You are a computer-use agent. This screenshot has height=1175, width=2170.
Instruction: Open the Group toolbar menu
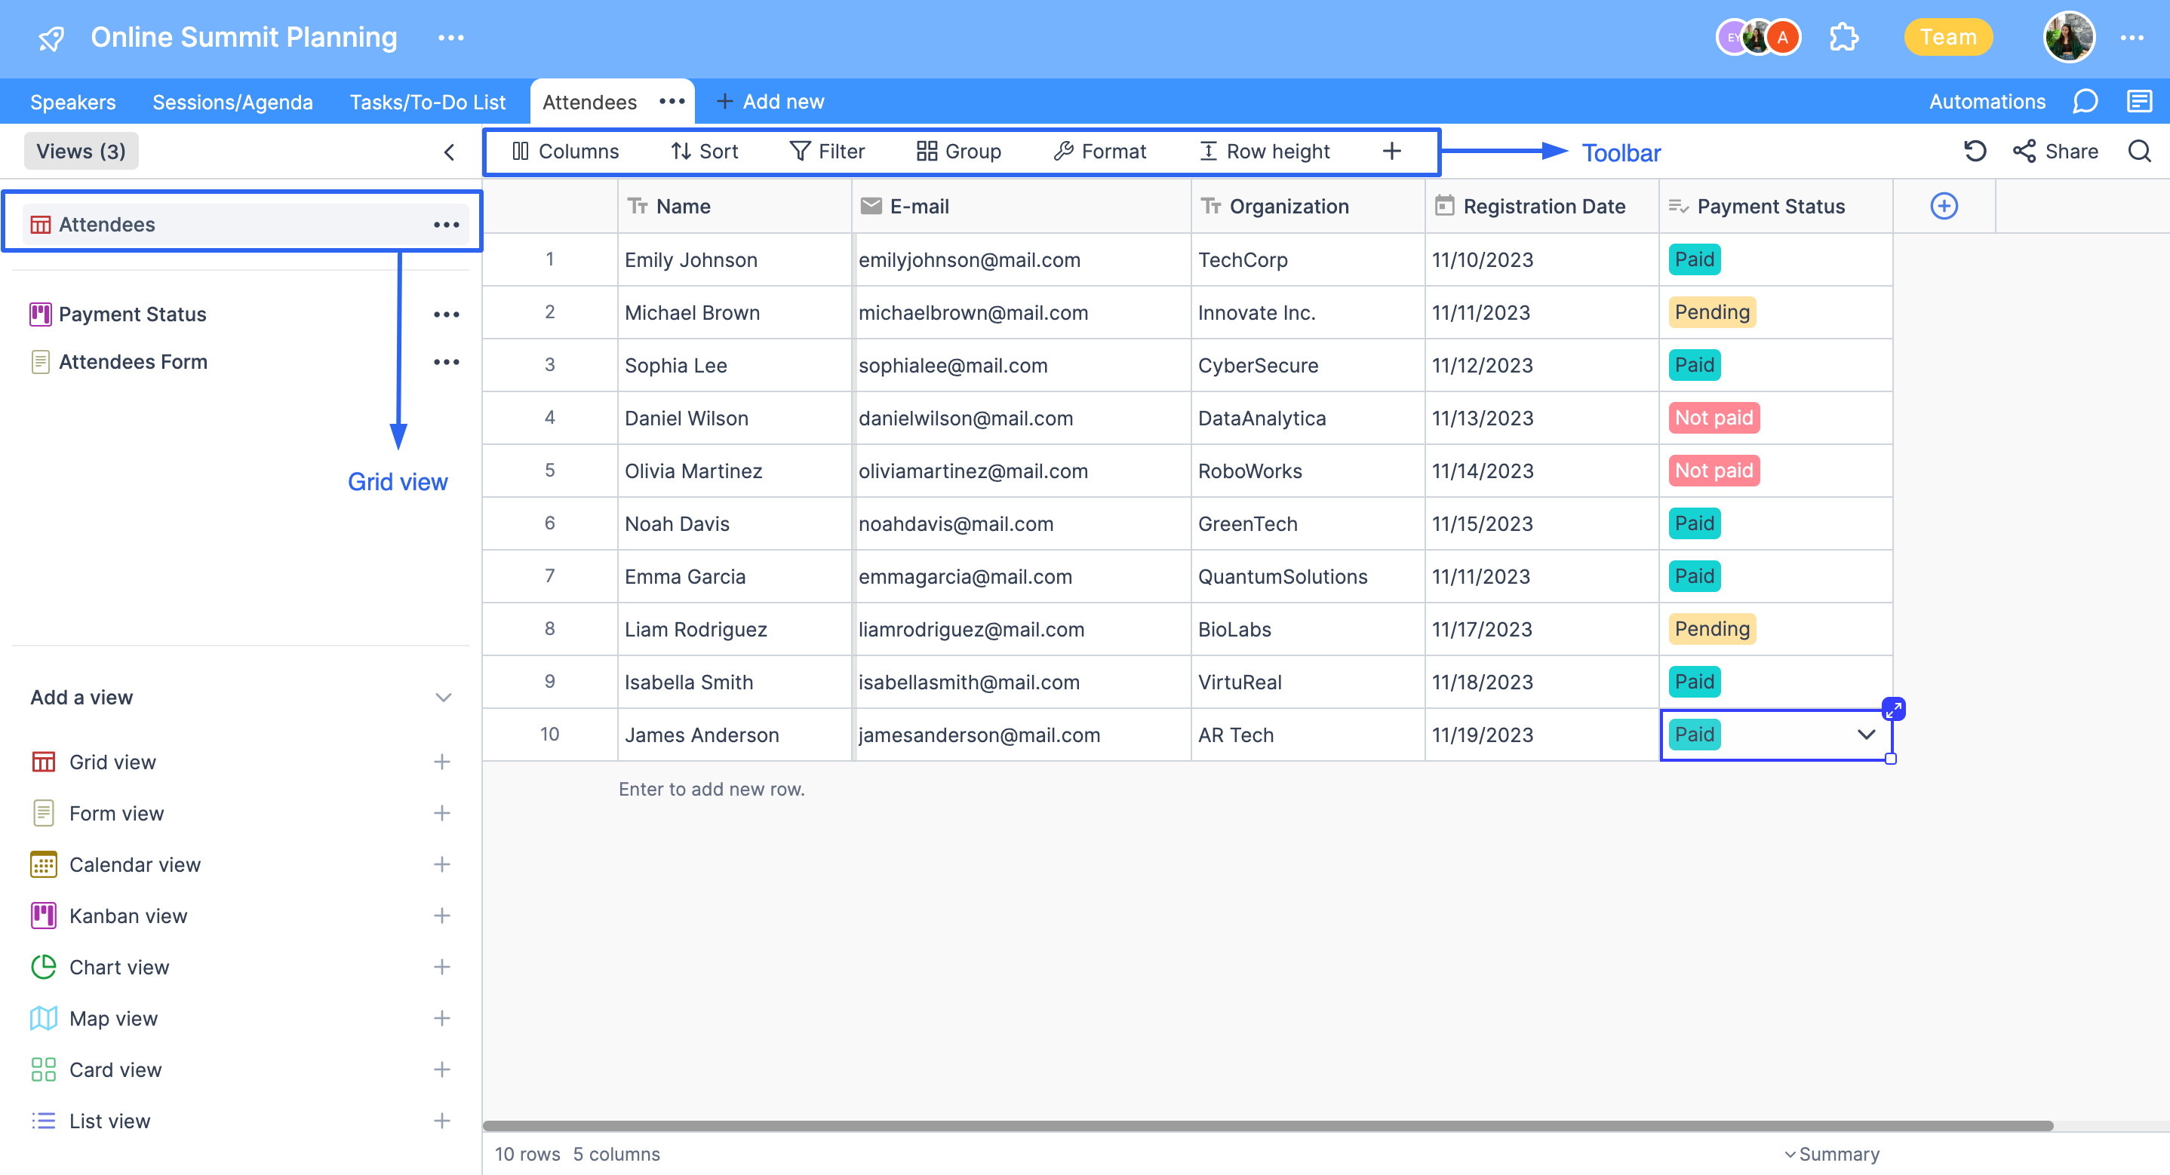pos(959,152)
